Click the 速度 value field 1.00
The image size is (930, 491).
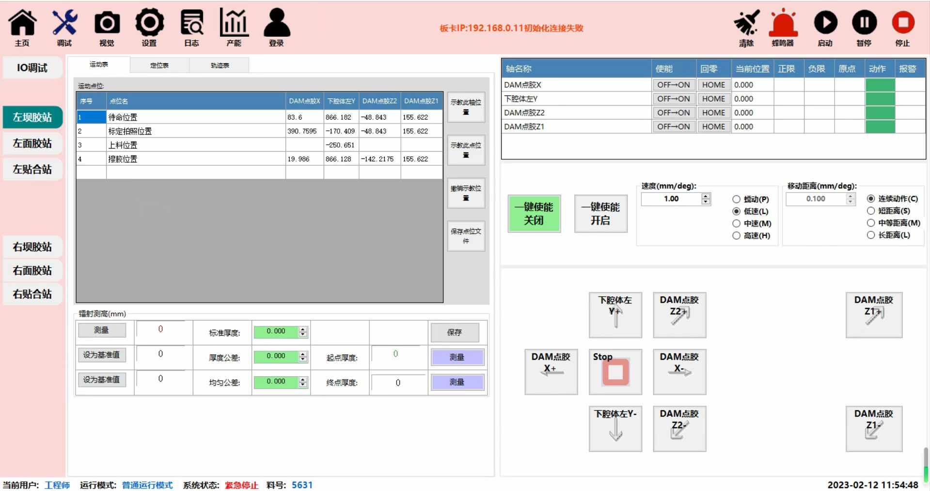671,199
